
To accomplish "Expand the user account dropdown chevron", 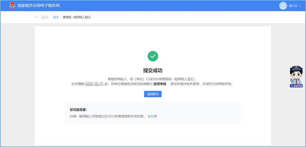I will 300,6.
